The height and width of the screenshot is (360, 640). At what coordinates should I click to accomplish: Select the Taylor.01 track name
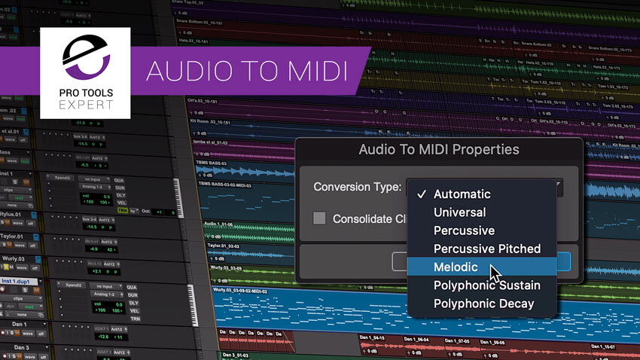(x=11, y=236)
